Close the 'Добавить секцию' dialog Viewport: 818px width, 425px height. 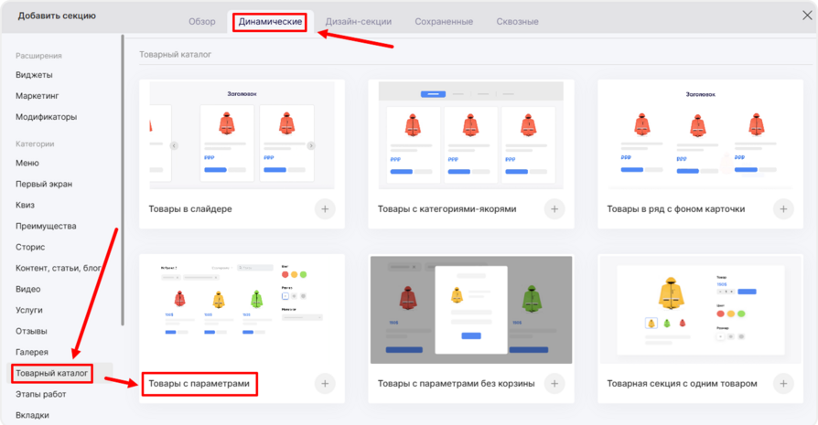click(x=807, y=16)
